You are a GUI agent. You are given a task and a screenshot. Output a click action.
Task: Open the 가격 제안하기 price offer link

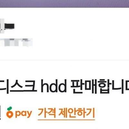[x=66, y=113]
